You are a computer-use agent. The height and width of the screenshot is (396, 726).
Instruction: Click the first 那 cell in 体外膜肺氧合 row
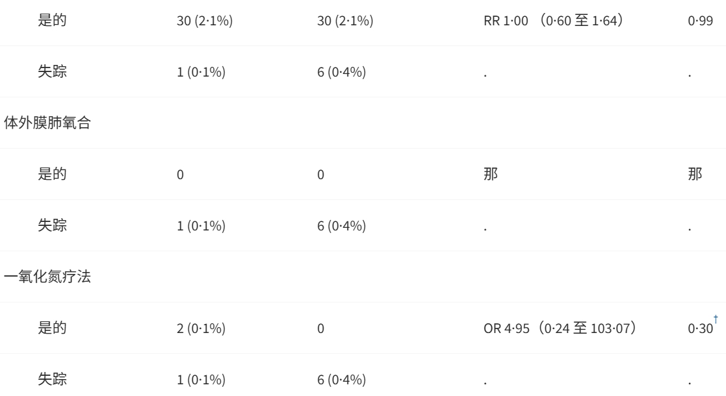(491, 174)
